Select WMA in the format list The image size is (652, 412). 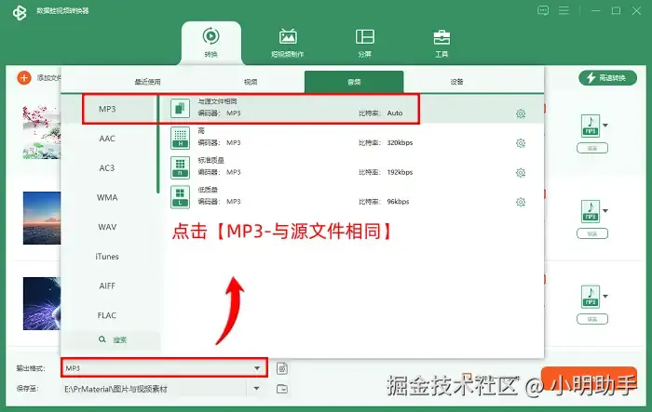coord(107,197)
